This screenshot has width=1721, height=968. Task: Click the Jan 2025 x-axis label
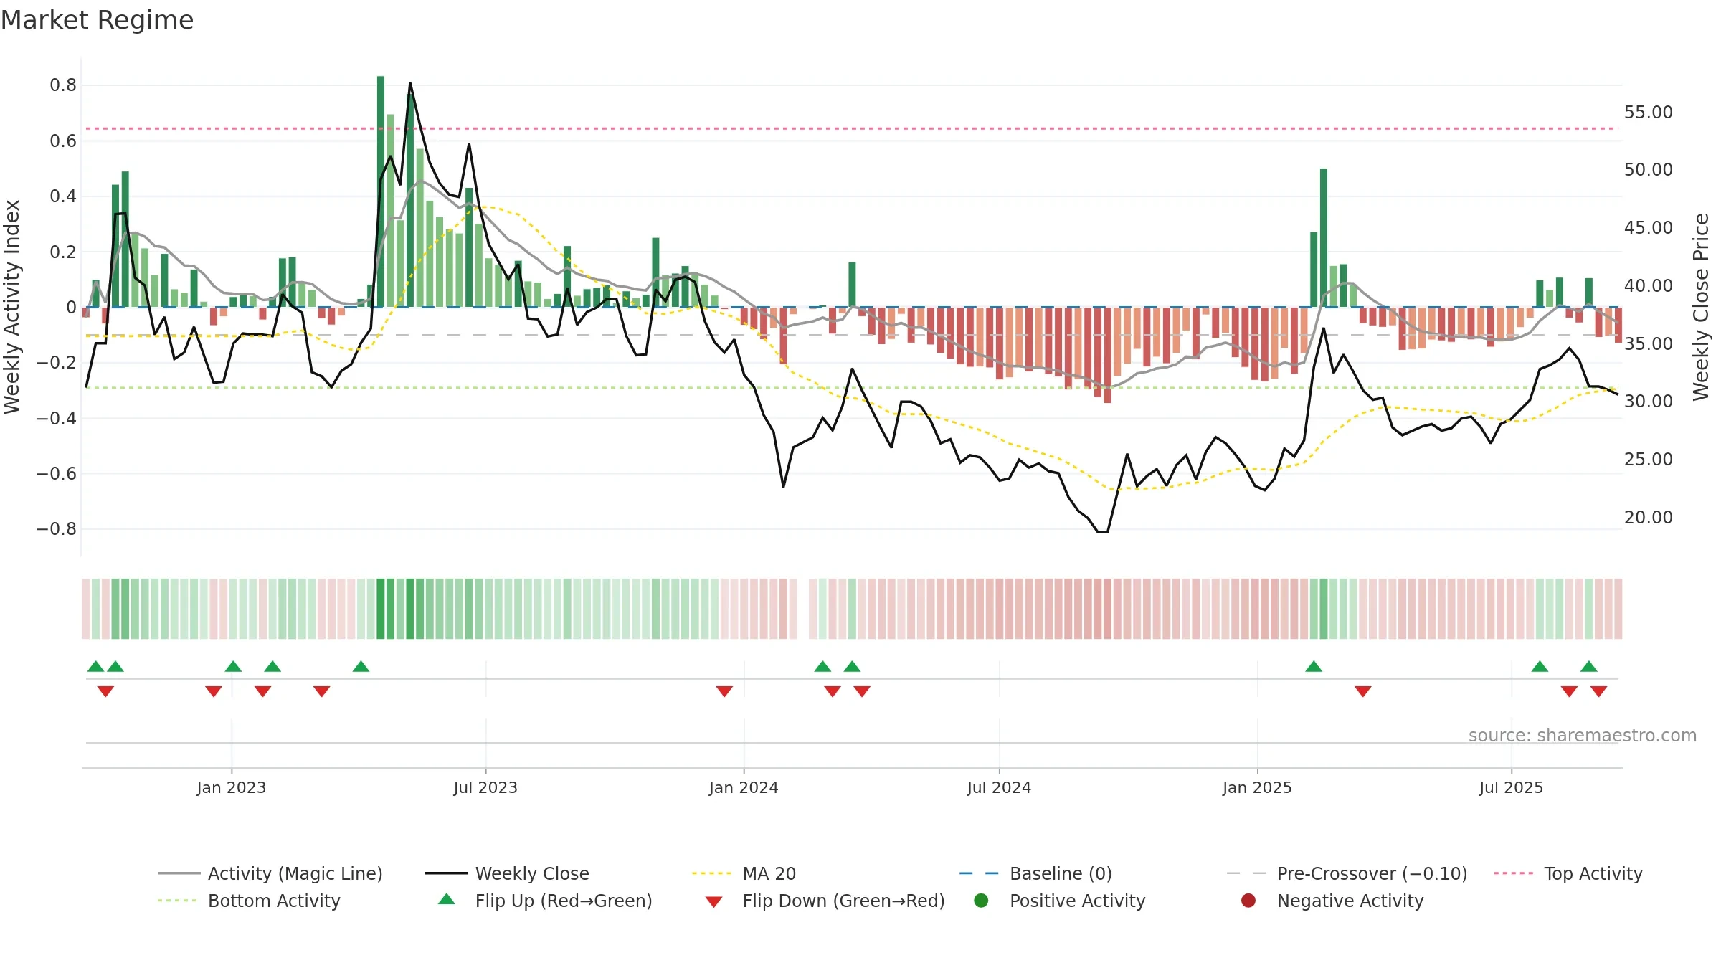pyautogui.click(x=1257, y=787)
